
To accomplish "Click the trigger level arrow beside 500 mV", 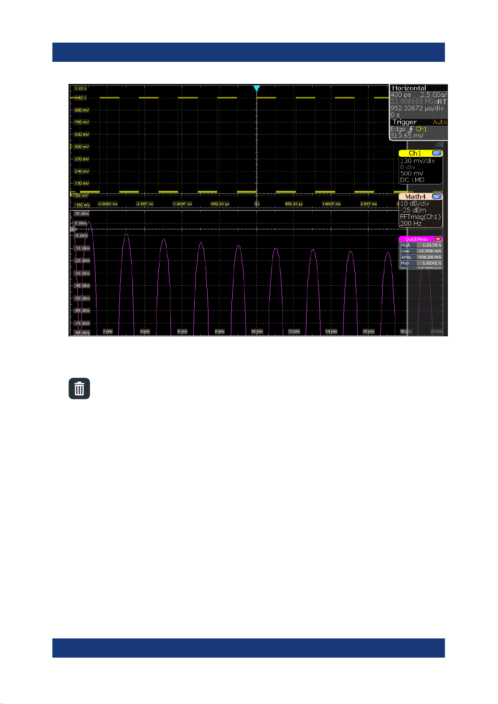I will click(x=71, y=147).
